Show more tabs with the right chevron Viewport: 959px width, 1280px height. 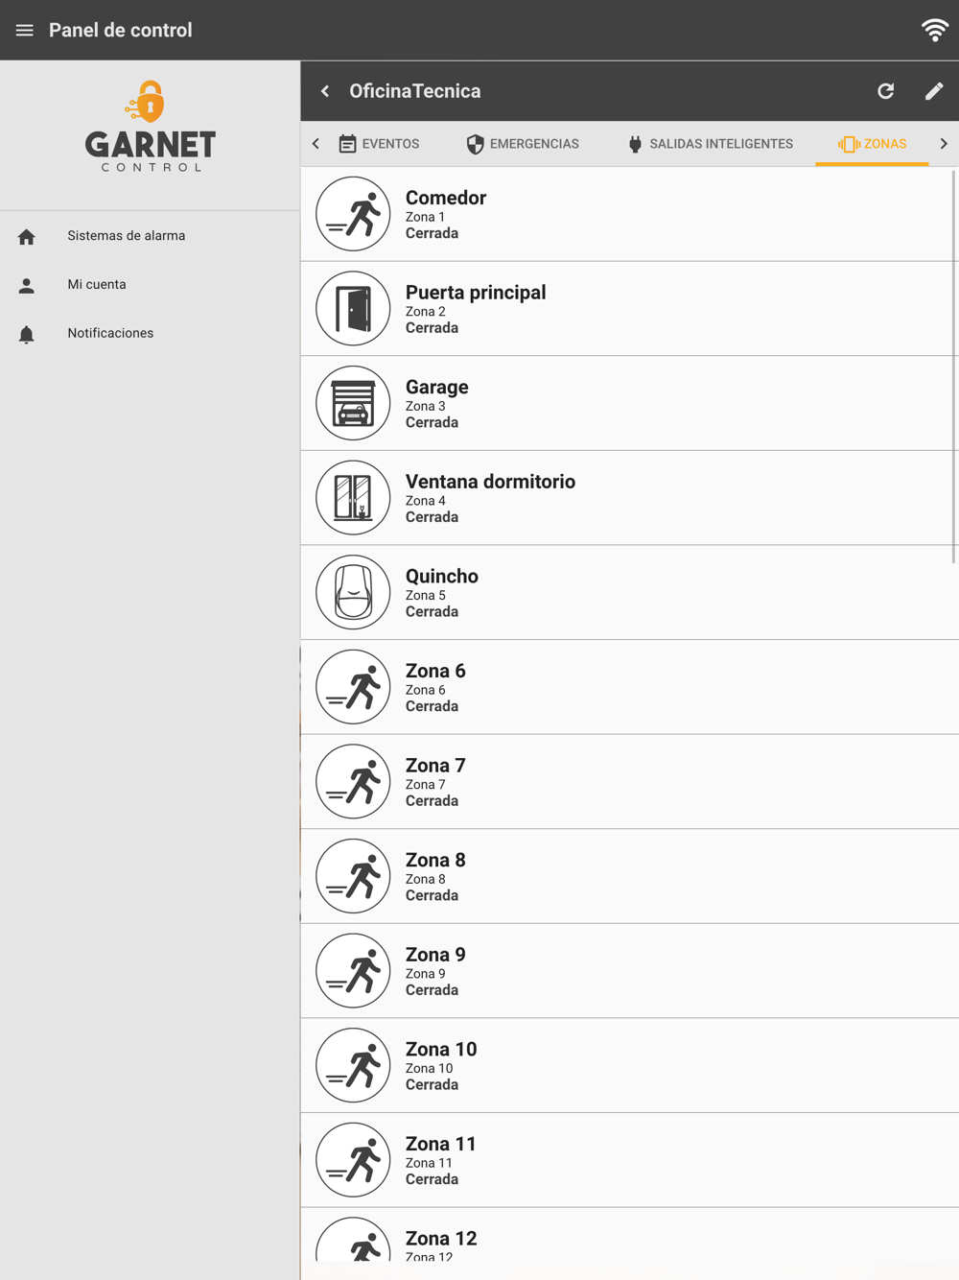pos(944,144)
